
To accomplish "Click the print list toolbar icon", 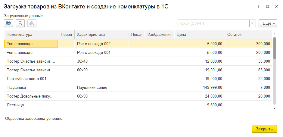I will (8, 23).
